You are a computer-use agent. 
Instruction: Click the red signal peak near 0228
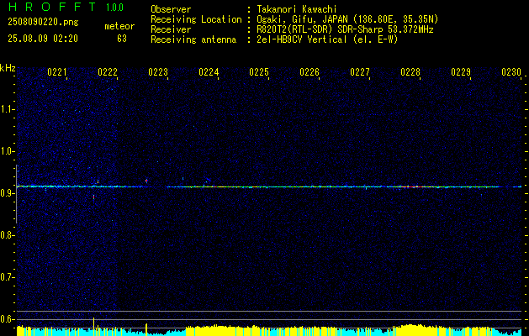tap(412, 186)
